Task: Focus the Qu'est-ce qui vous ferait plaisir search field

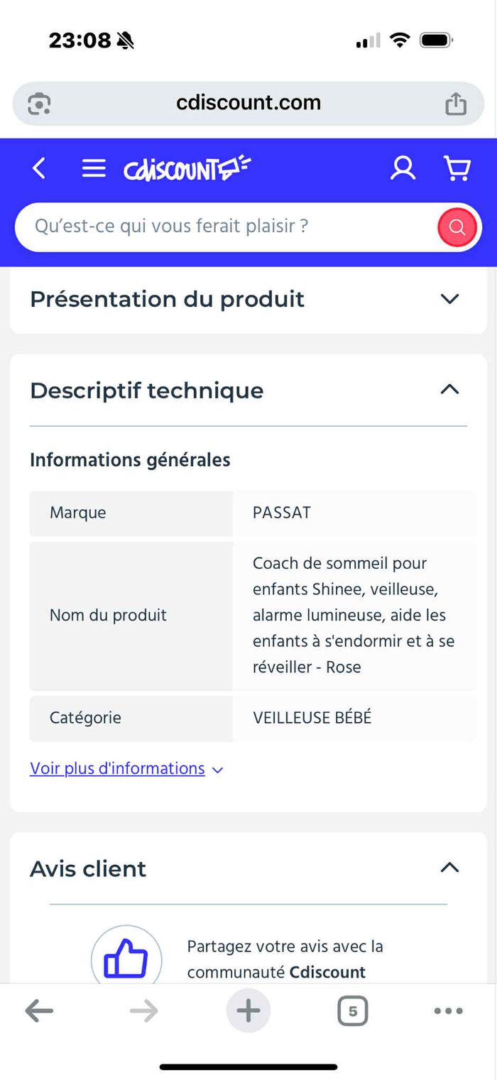Action: pyautogui.click(x=226, y=227)
